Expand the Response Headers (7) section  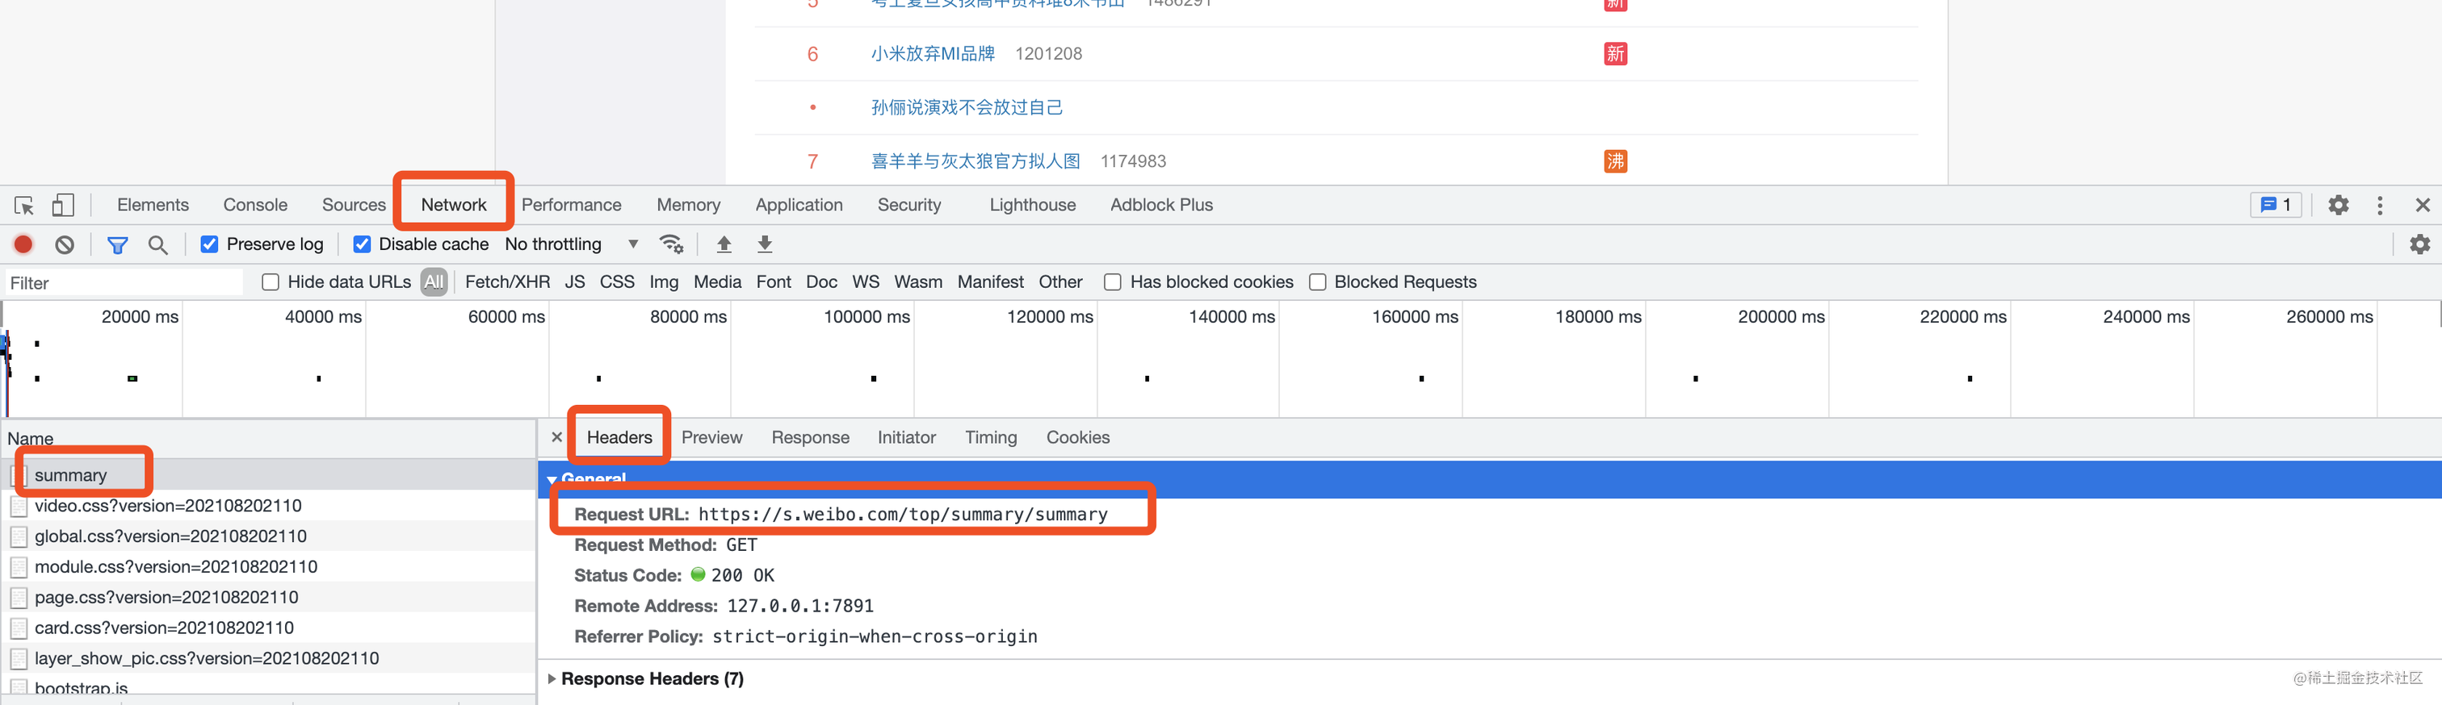(x=652, y=679)
